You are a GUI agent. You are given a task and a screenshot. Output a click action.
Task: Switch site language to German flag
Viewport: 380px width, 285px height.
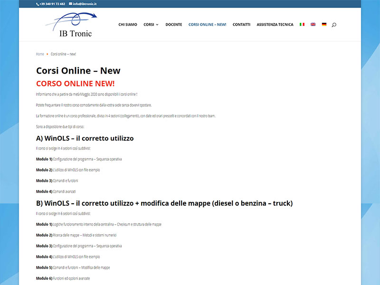pyautogui.click(x=324, y=25)
